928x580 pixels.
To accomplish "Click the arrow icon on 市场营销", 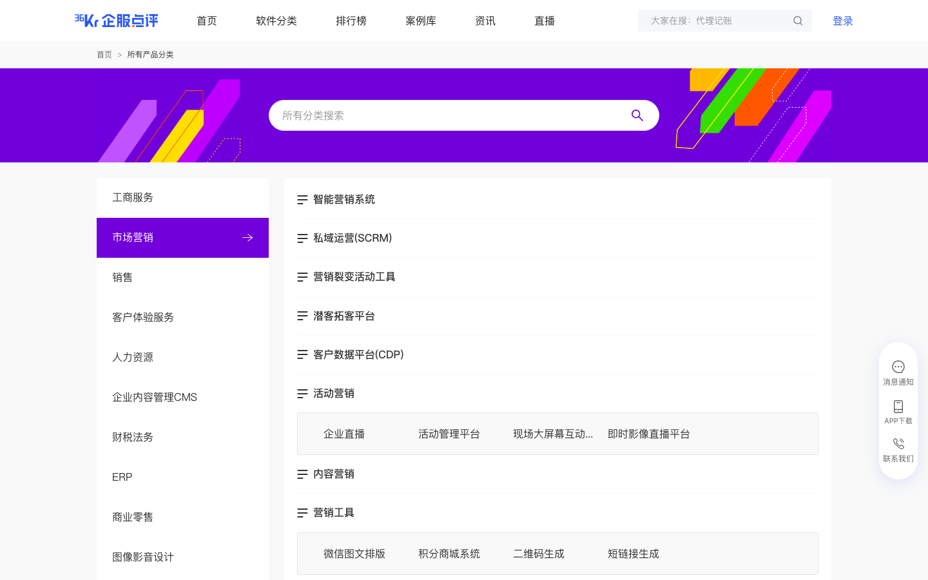I will (x=247, y=238).
